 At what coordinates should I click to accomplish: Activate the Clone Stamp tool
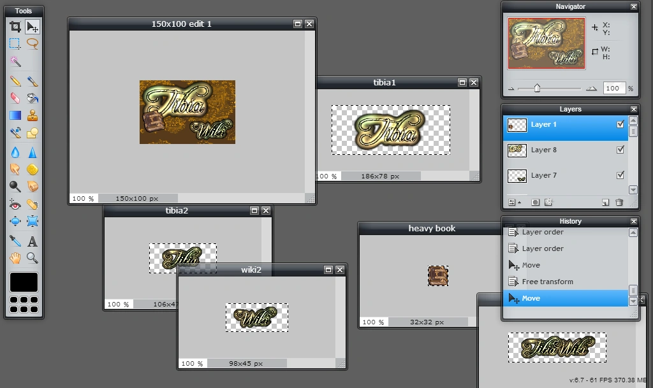33,115
